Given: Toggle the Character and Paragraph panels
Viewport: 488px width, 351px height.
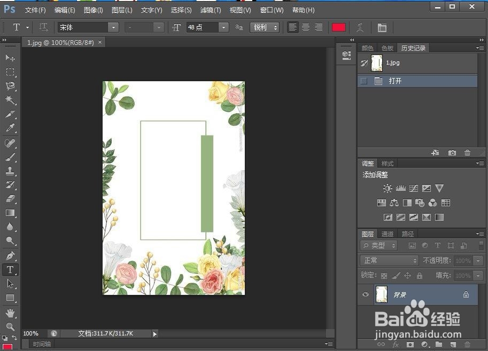Looking at the screenshot, I should pos(382,28).
